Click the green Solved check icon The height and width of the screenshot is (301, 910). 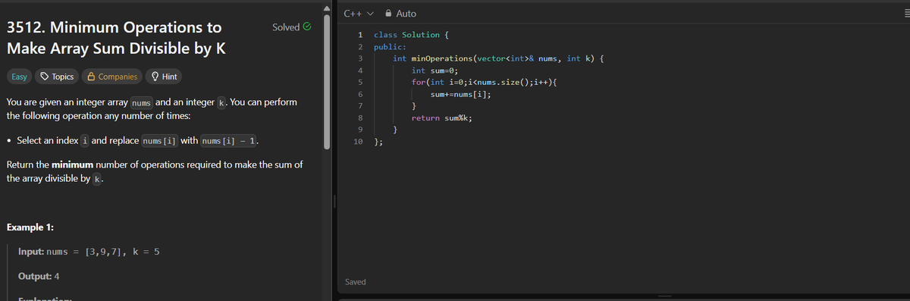(306, 27)
